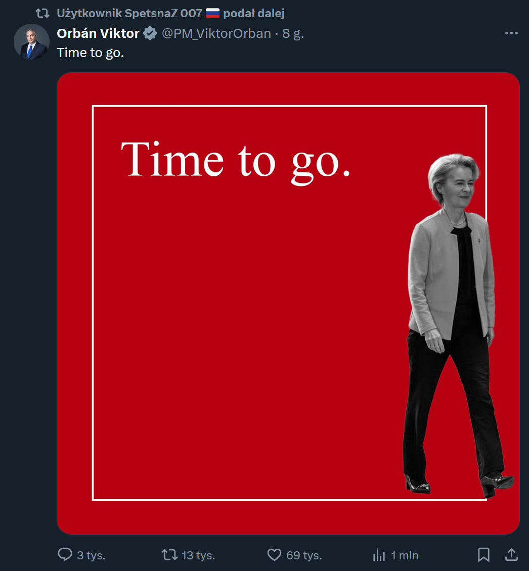Repost the tweet using the arrows icon
The width and height of the screenshot is (529, 571).
click(x=169, y=555)
